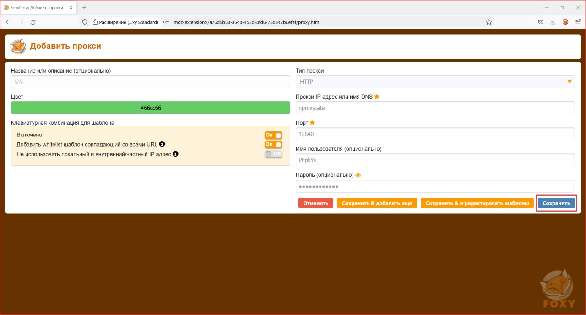
Task: Click the Прокси IP адрес или имя DNS label
Action: [x=334, y=97]
